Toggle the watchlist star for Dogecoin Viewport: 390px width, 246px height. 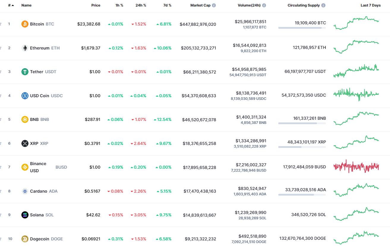pos(1,239)
